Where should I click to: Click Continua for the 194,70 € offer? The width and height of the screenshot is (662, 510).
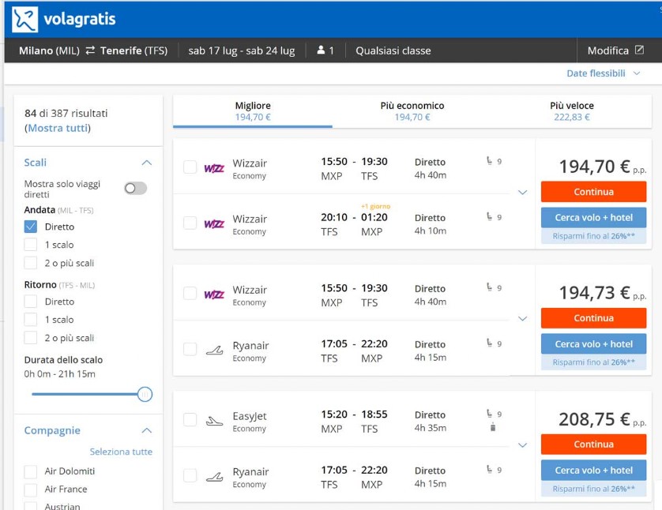coord(593,192)
